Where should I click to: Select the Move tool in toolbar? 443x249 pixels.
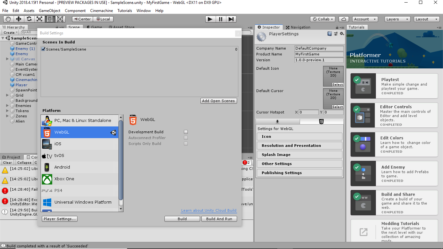pyautogui.click(x=19, y=19)
